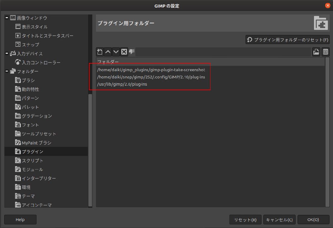Open MyPaint ブラシ folder settings
Image resolution: width=333 pixels, height=228 pixels.
(36, 143)
